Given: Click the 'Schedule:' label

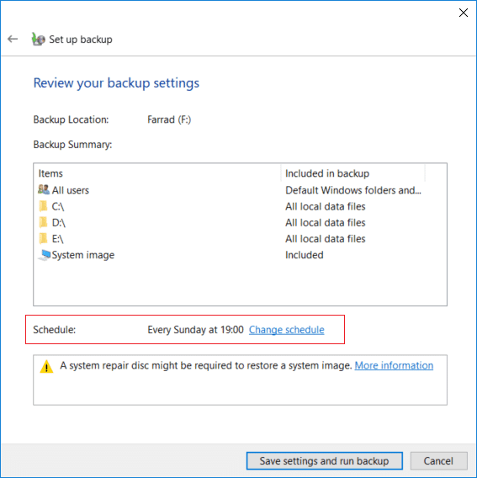Looking at the screenshot, I should point(55,330).
